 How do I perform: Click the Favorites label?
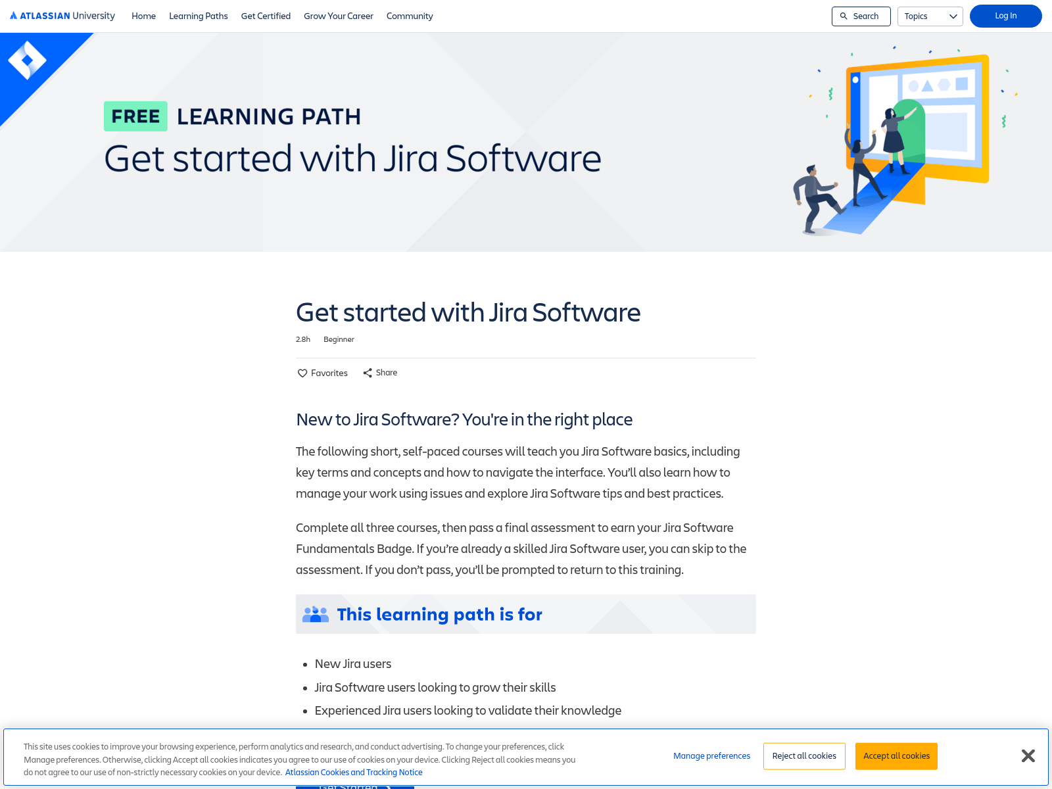point(329,373)
